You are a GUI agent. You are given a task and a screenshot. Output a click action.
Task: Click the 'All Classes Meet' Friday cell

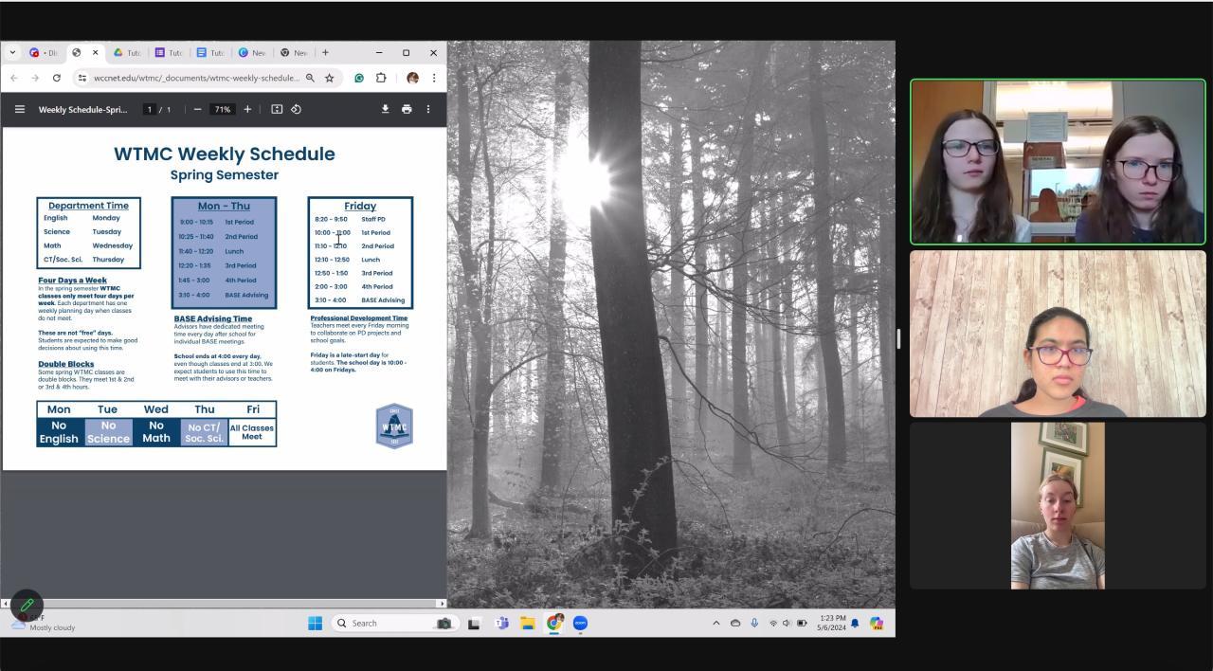pyautogui.click(x=252, y=432)
